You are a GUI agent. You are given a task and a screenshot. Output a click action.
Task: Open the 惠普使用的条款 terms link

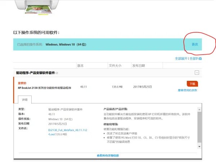click(188, 90)
